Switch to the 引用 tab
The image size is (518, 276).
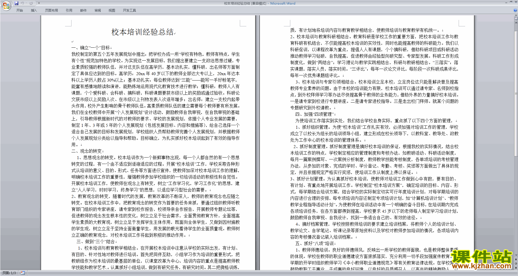click(69, 10)
